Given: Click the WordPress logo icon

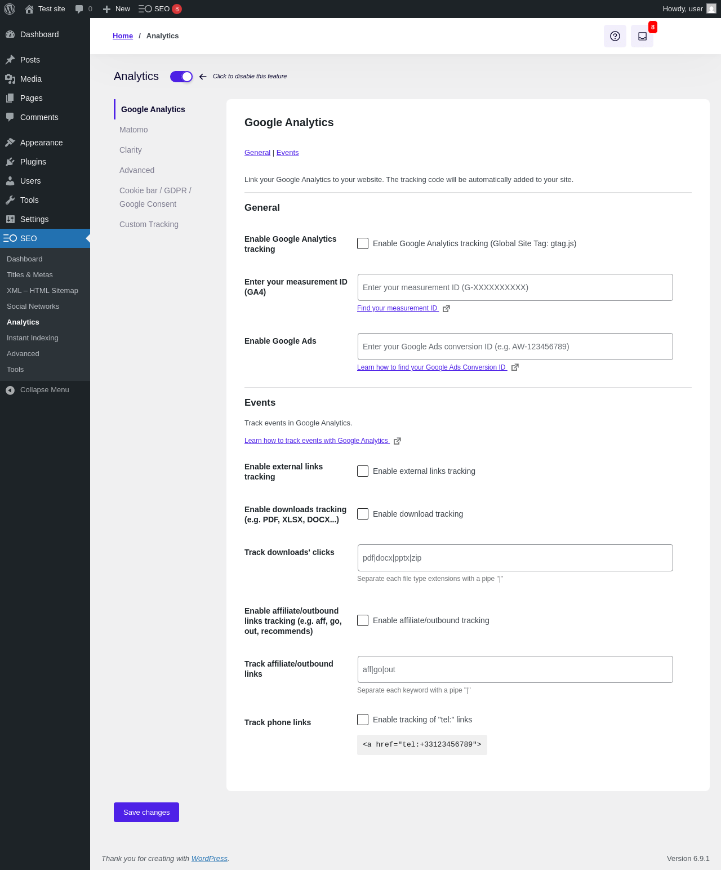Looking at the screenshot, I should [10, 9].
